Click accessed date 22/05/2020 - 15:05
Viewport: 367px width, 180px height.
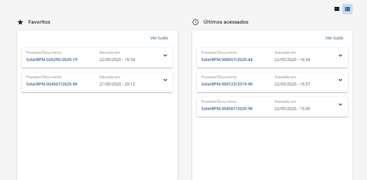click(292, 109)
